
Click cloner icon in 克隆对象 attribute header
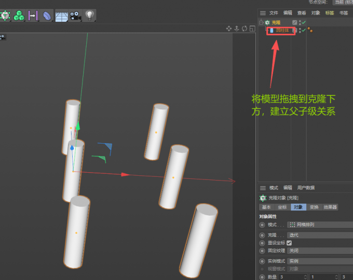(263, 198)
